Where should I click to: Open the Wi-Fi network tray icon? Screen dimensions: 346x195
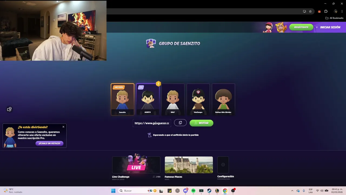pyautogui.click(x=317, y=191)
